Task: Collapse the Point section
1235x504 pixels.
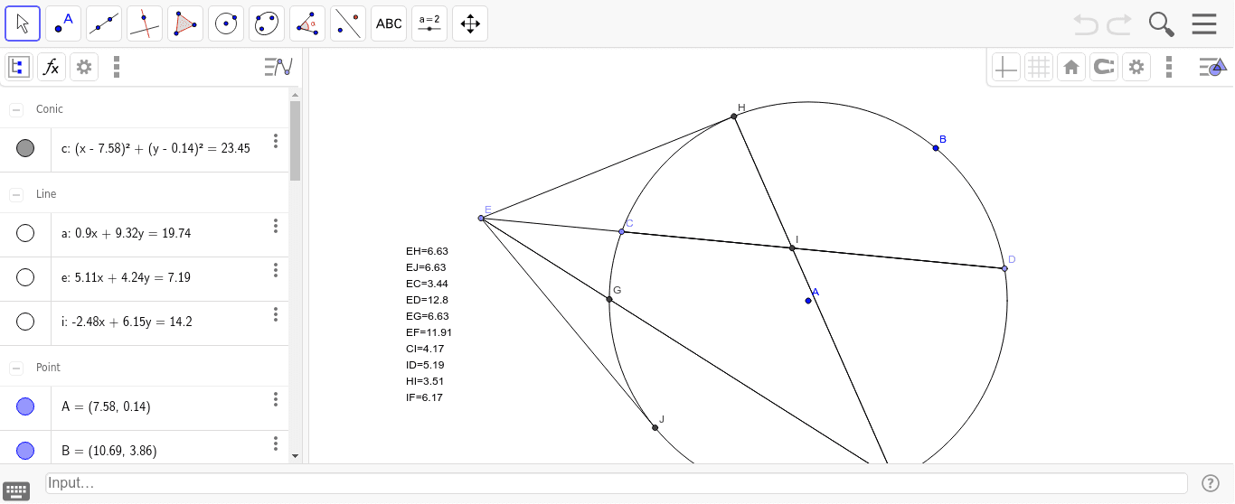Action: click(16, 368)
